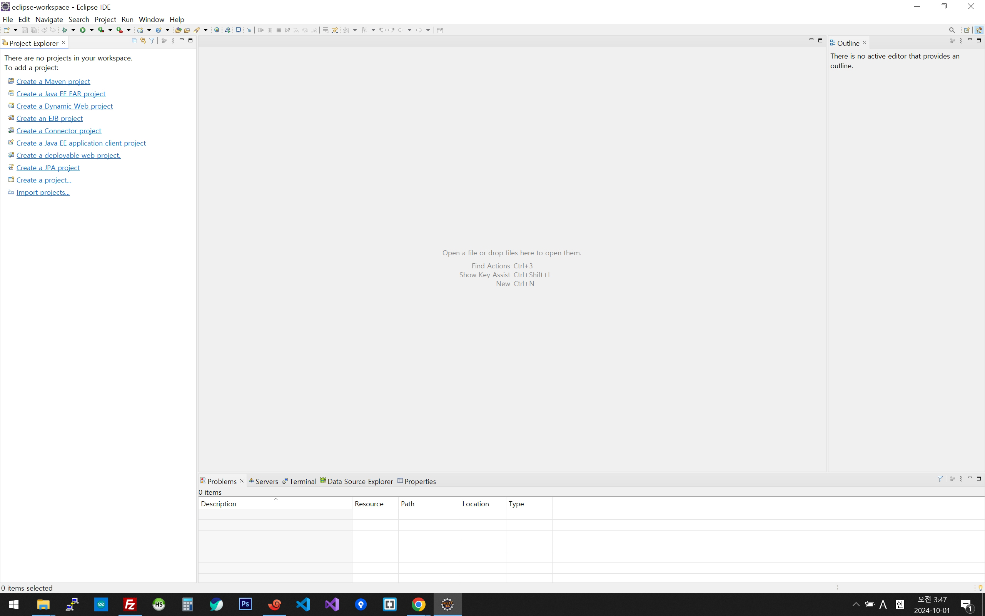The height and width of the screenshot is (616, 985).
Task: Click the Open Terminal monitor icon
Action: pos(239,30)
